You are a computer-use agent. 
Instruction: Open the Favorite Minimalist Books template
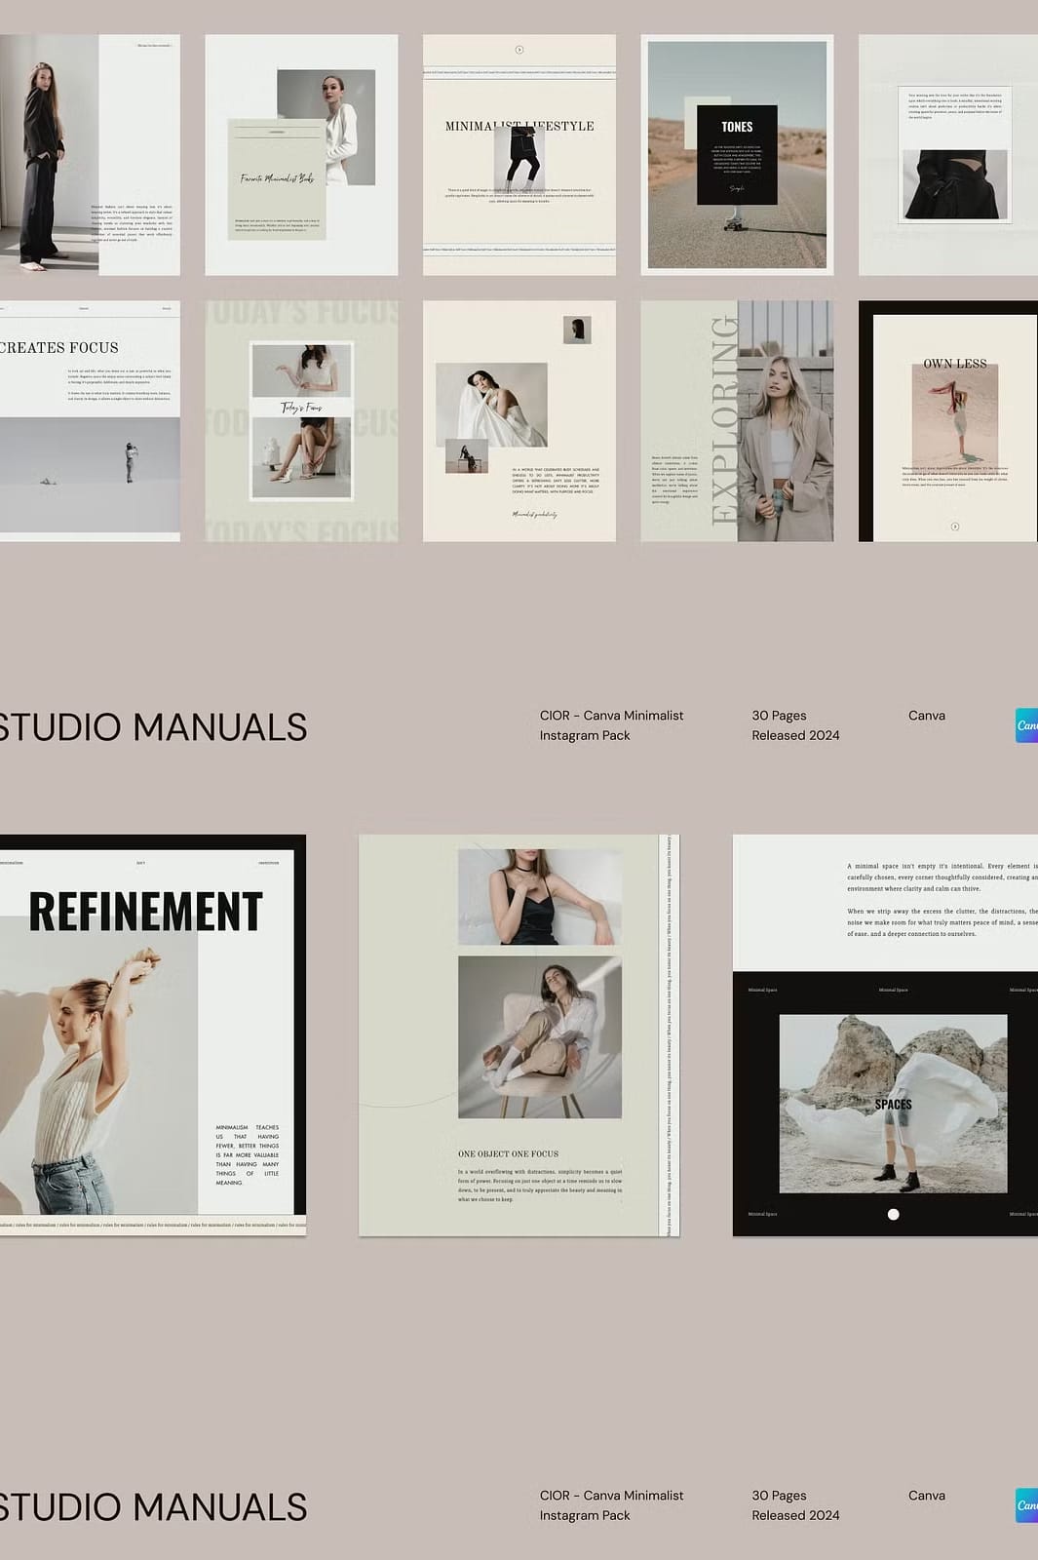(301, 155)
